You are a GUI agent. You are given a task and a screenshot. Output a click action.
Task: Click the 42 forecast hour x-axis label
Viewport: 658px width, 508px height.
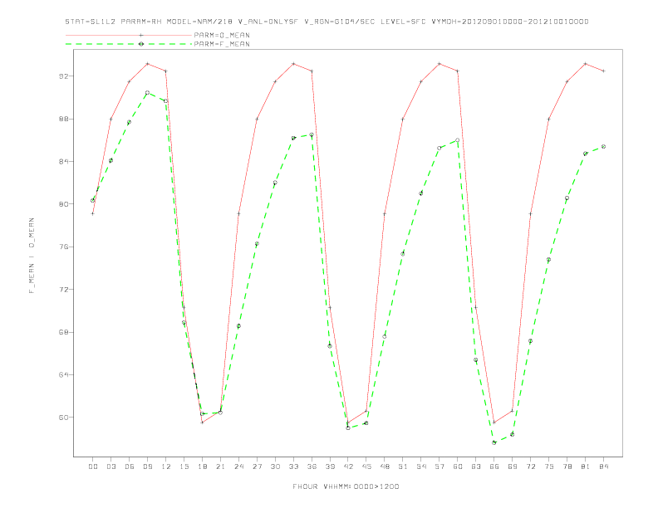(348, 466)
